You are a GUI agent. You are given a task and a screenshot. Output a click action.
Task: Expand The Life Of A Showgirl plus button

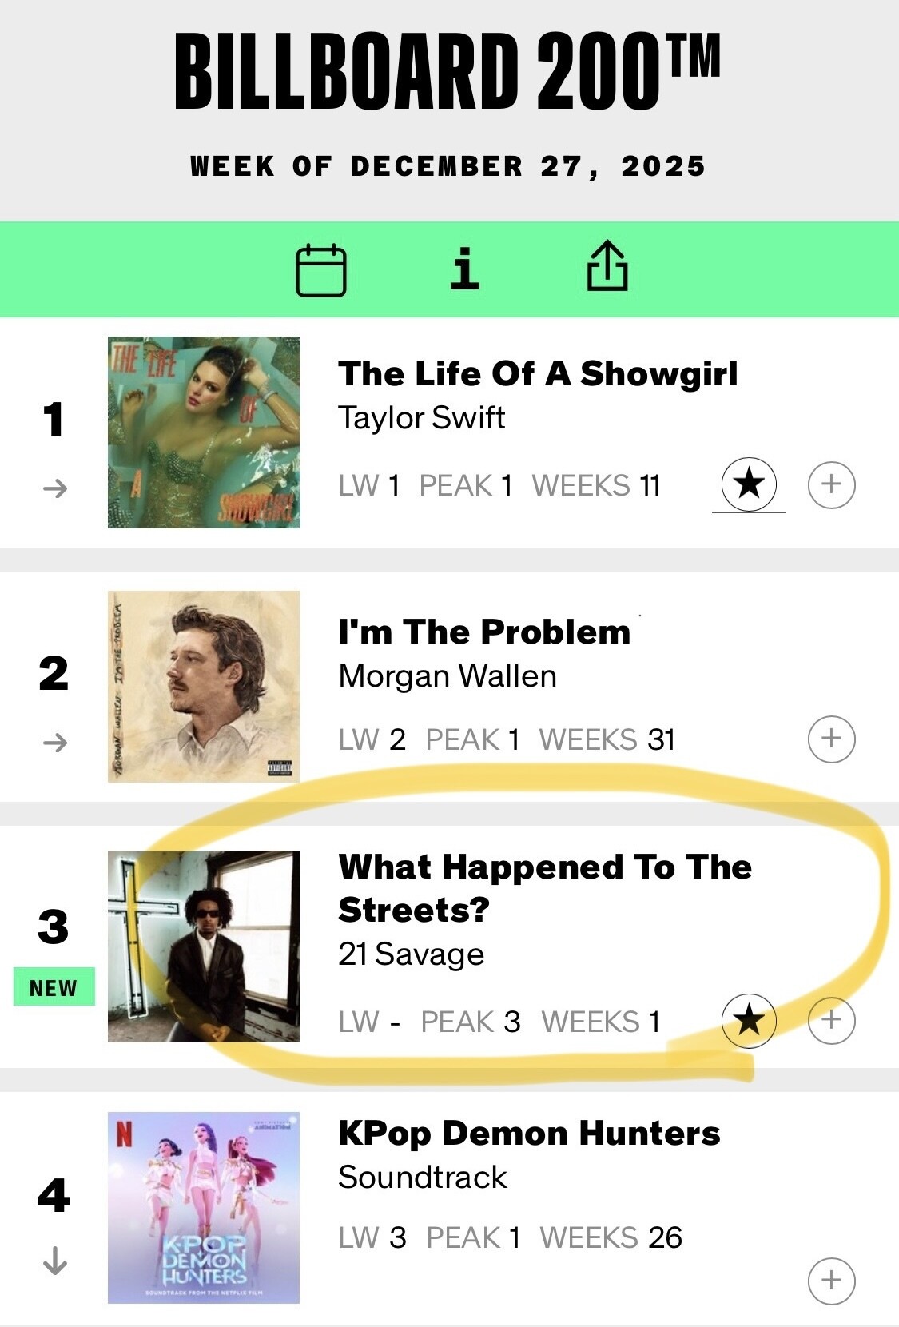(x=831, y=484)
